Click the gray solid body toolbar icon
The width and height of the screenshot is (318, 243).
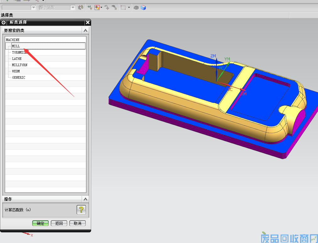(x=136, y=8)
